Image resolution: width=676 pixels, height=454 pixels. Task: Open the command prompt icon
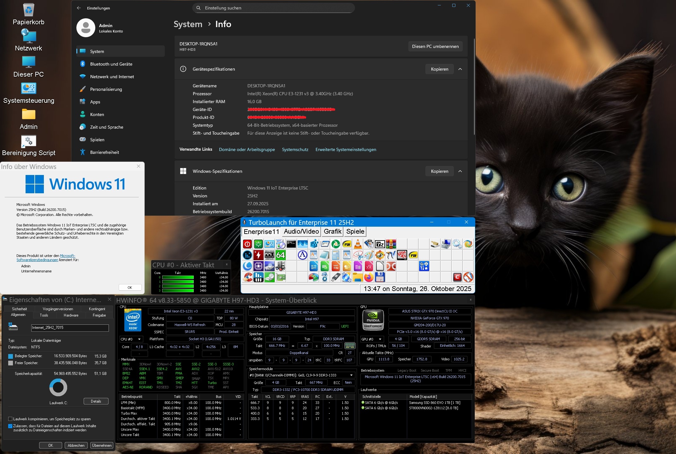(291, 244)
